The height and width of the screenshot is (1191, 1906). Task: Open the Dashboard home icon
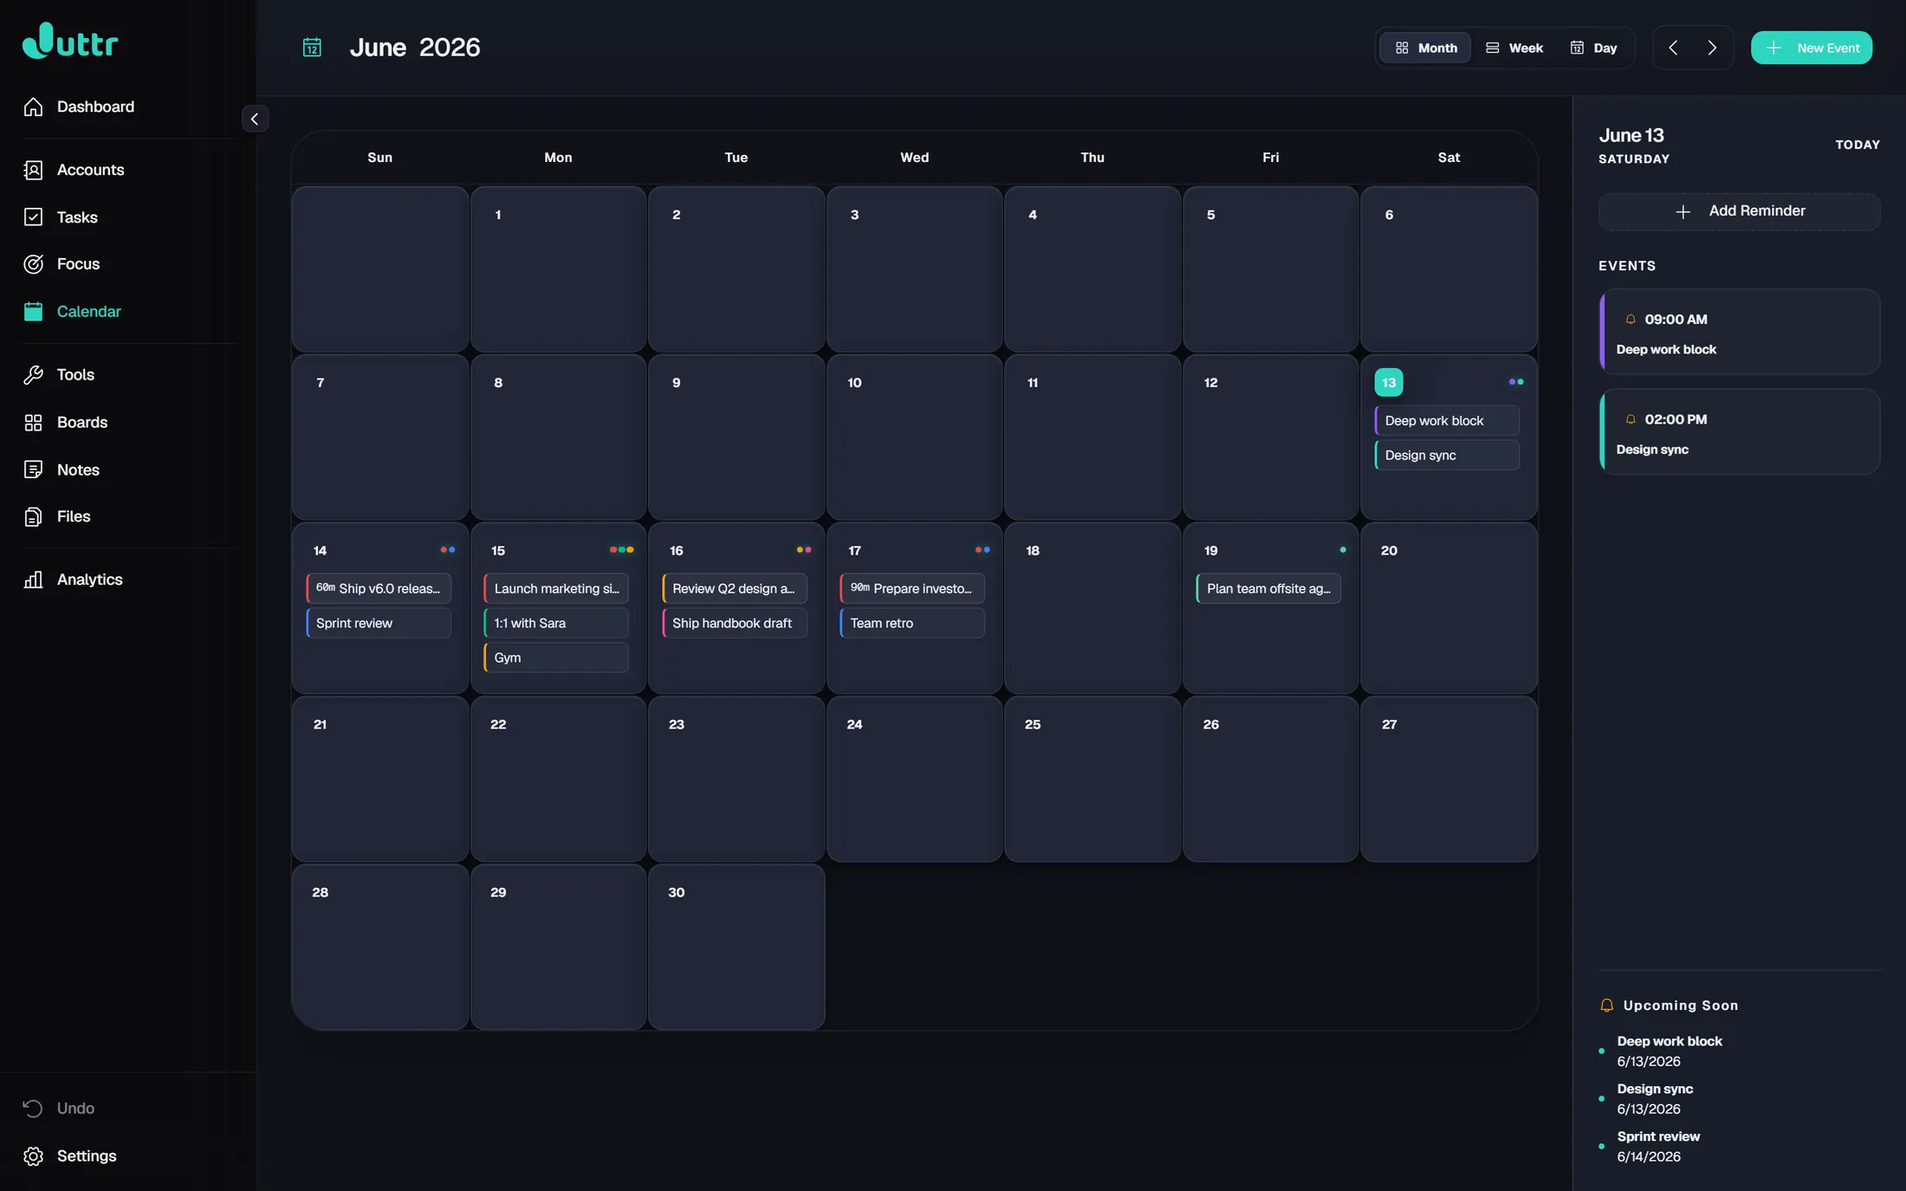(x=33, y=107)
